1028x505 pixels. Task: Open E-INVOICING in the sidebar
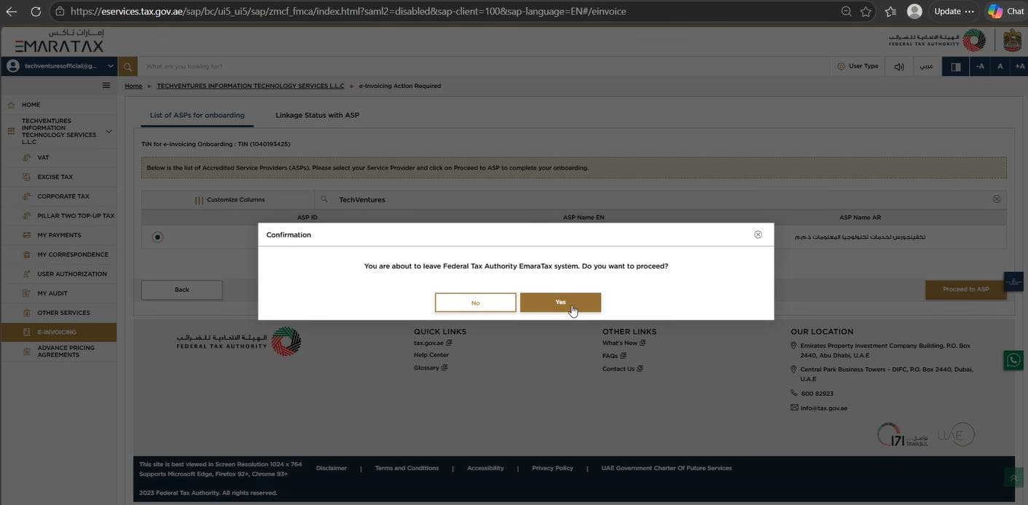(x=58, y=333)
